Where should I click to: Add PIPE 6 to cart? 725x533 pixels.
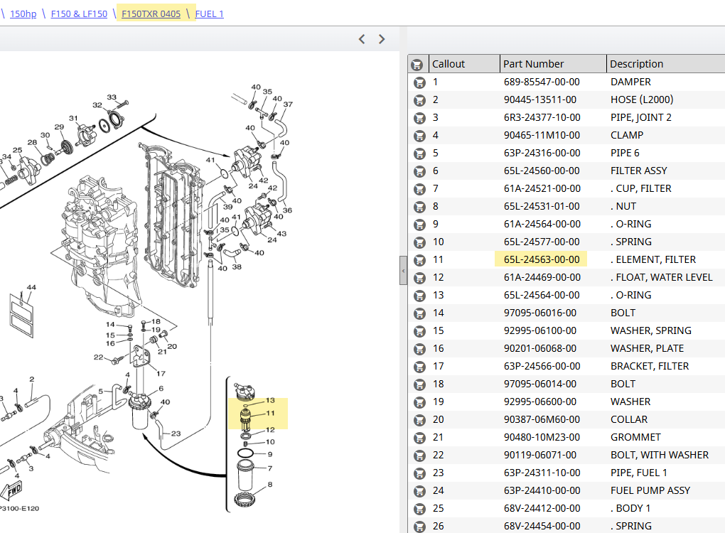[419, 154]
